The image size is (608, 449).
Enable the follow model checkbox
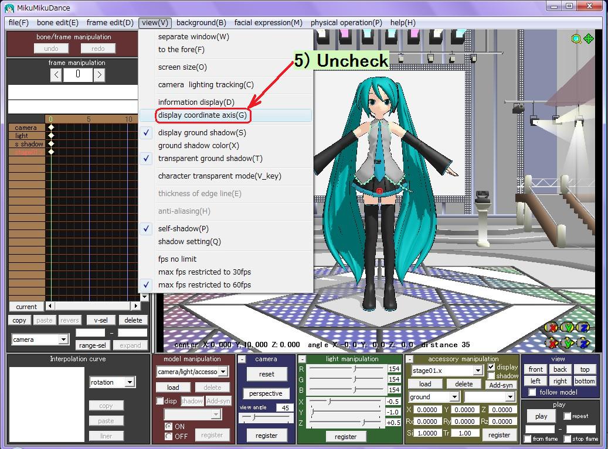(x=532, y=392)
